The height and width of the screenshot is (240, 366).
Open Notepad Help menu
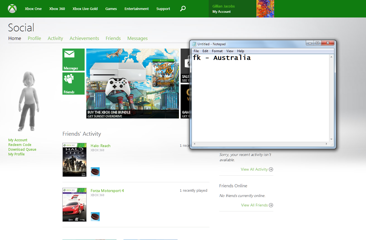pyautogui.click(x=241, y=51)
